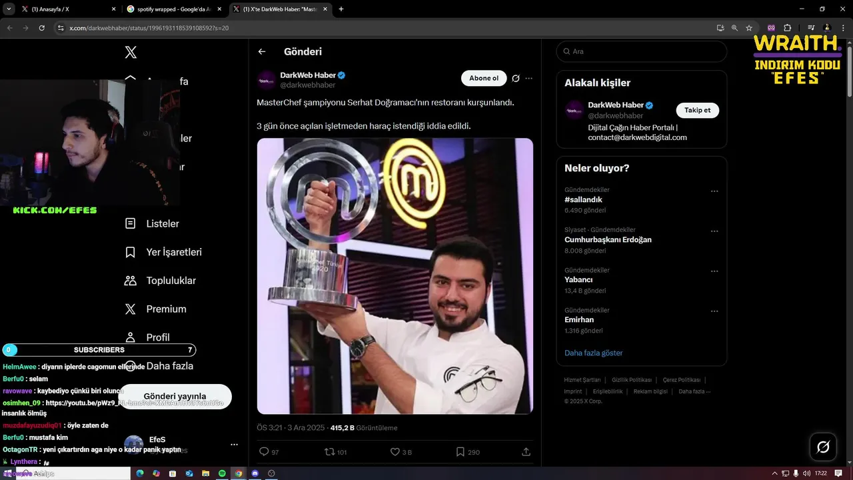Open Yer İşaretleri in the sidebar
The image size is (853, 480).
tap(163, 252)
